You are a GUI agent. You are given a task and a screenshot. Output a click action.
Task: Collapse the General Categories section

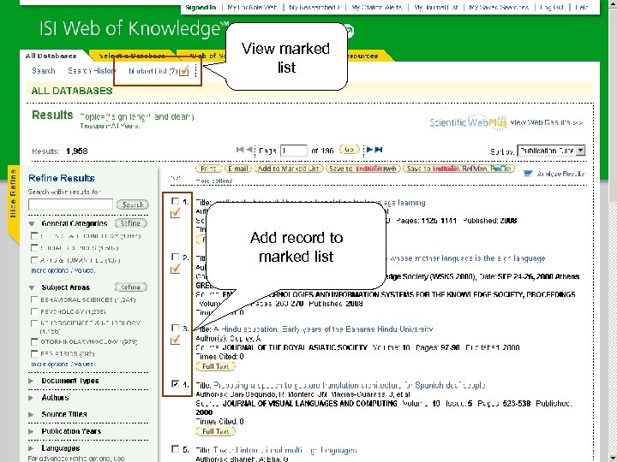[x=32, y=223]
